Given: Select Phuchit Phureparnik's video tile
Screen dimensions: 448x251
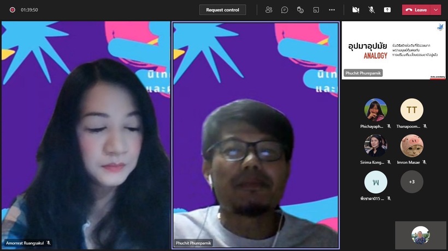Looking at the screenshot, I should pos(256,135).
